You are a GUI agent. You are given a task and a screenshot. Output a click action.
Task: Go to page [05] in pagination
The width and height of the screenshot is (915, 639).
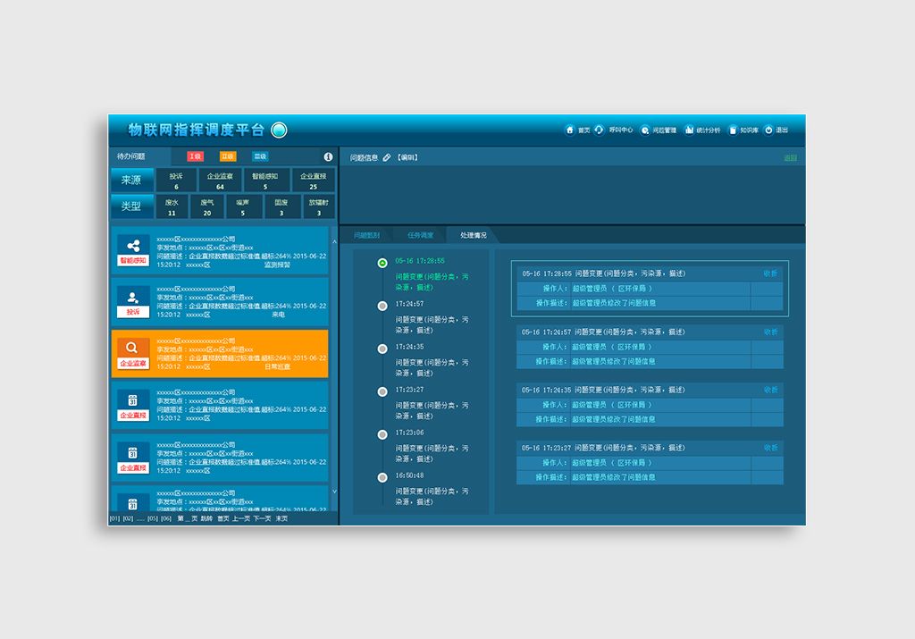152,518
